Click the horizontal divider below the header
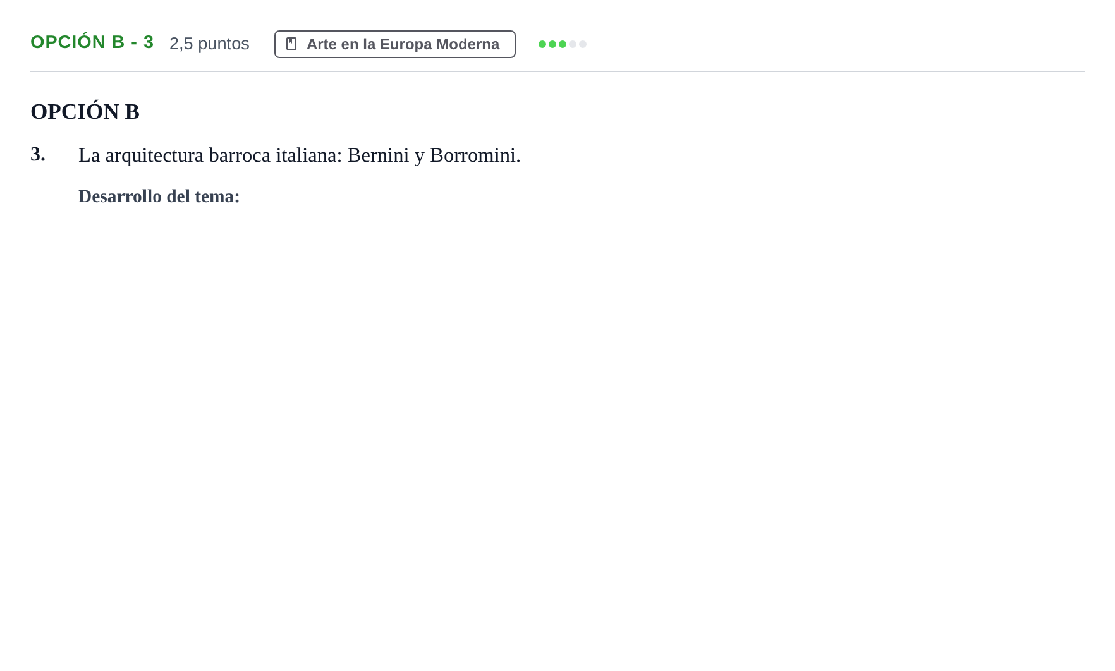Image resolution: width=1115 pixels, height=671 pixels. 557,71
